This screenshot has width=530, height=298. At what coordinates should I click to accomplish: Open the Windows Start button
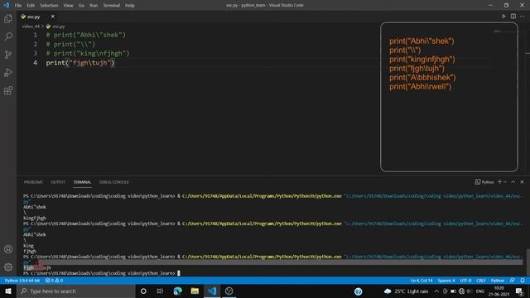tap(8, 291)
